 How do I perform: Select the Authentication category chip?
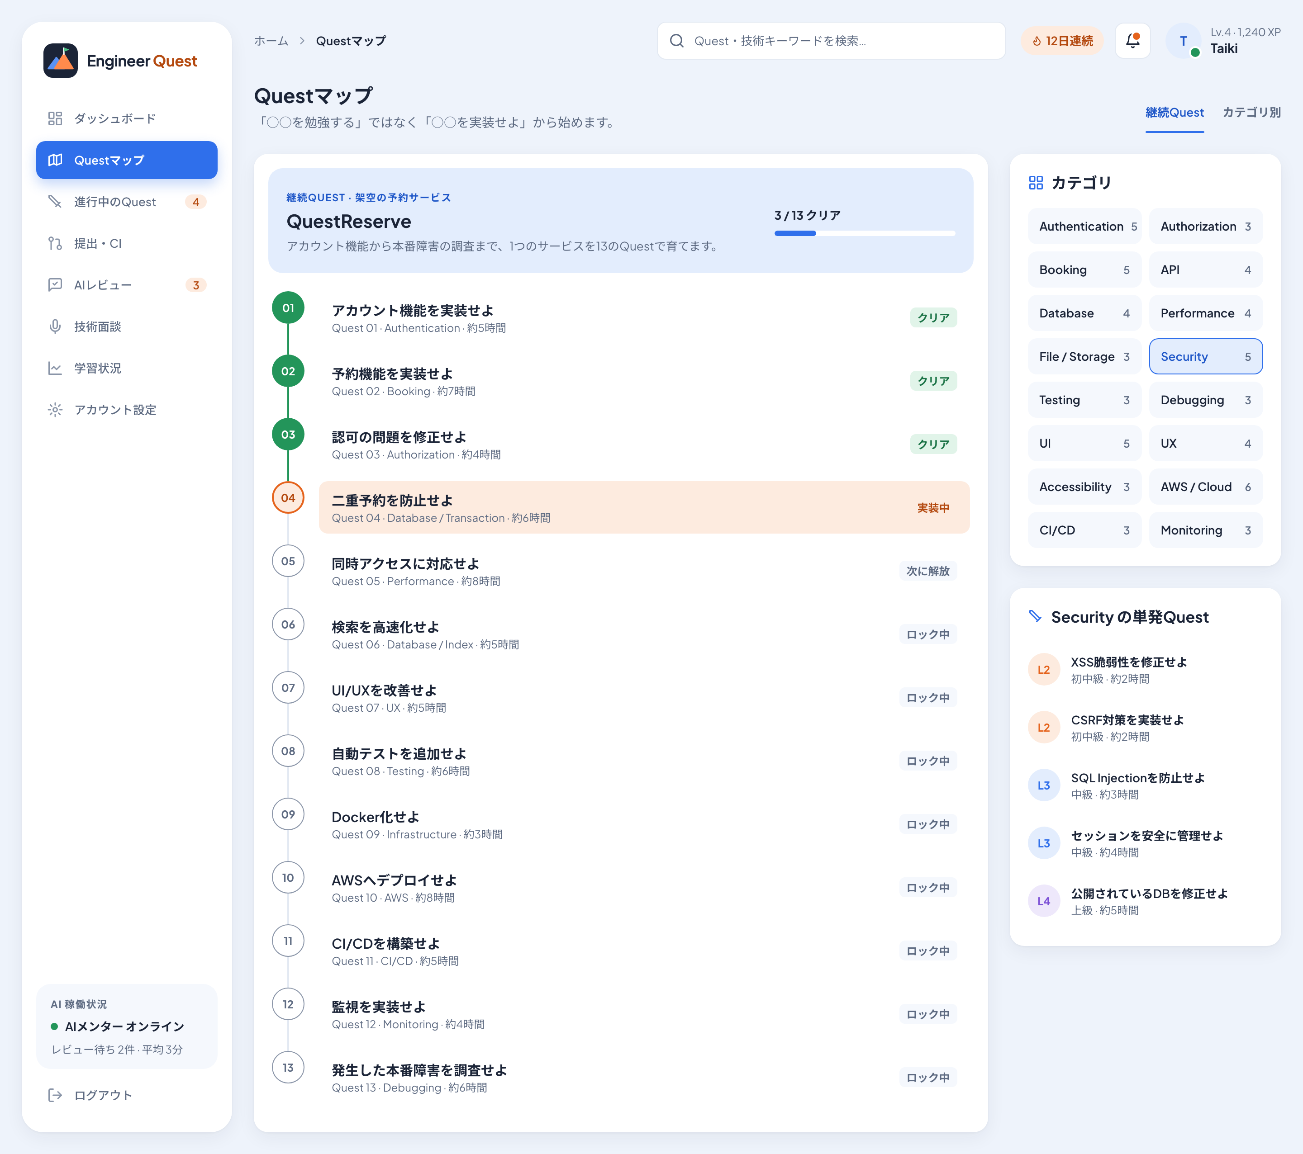(x=1084, y=226)
